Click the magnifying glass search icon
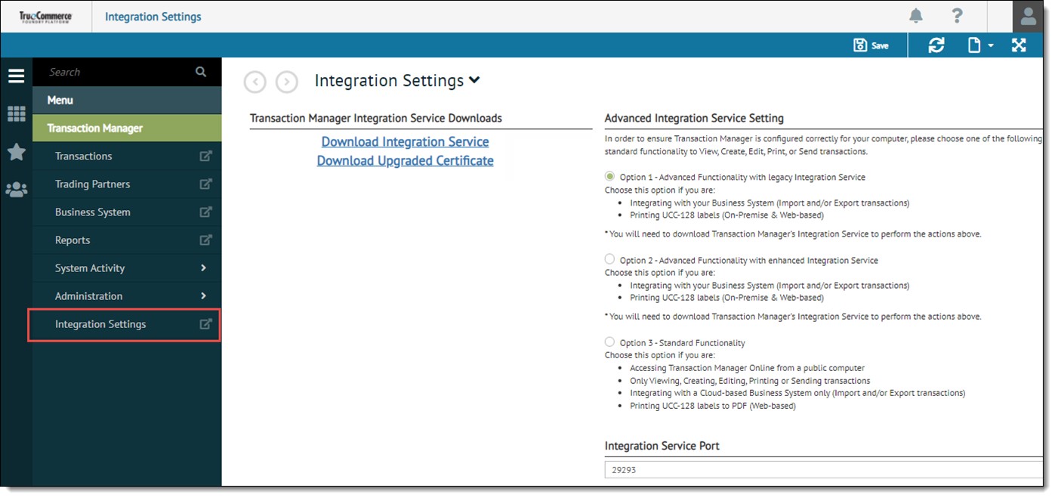Image resolution: width=1055 pixels, height=498 pixels. [201, 72]
